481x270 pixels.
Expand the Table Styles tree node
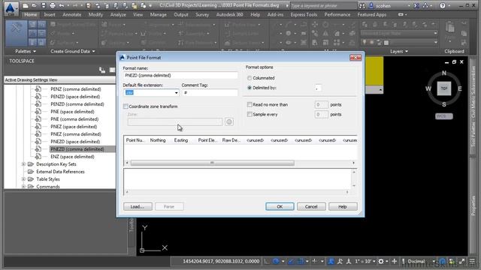click(23, 179)
